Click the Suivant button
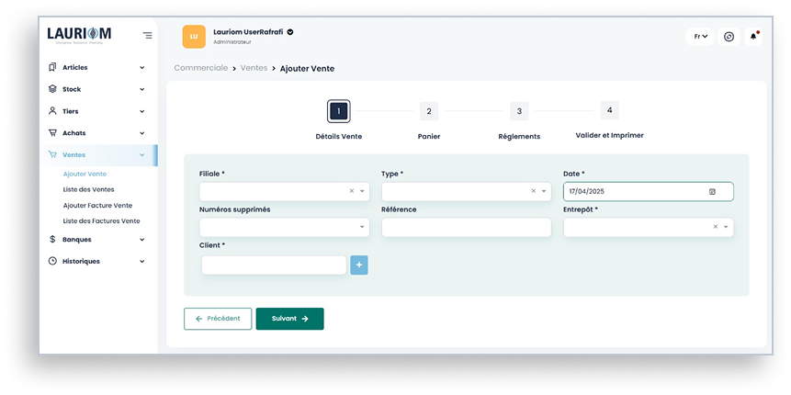The width and height of the screenshot is (791, 395). [290, 319]
